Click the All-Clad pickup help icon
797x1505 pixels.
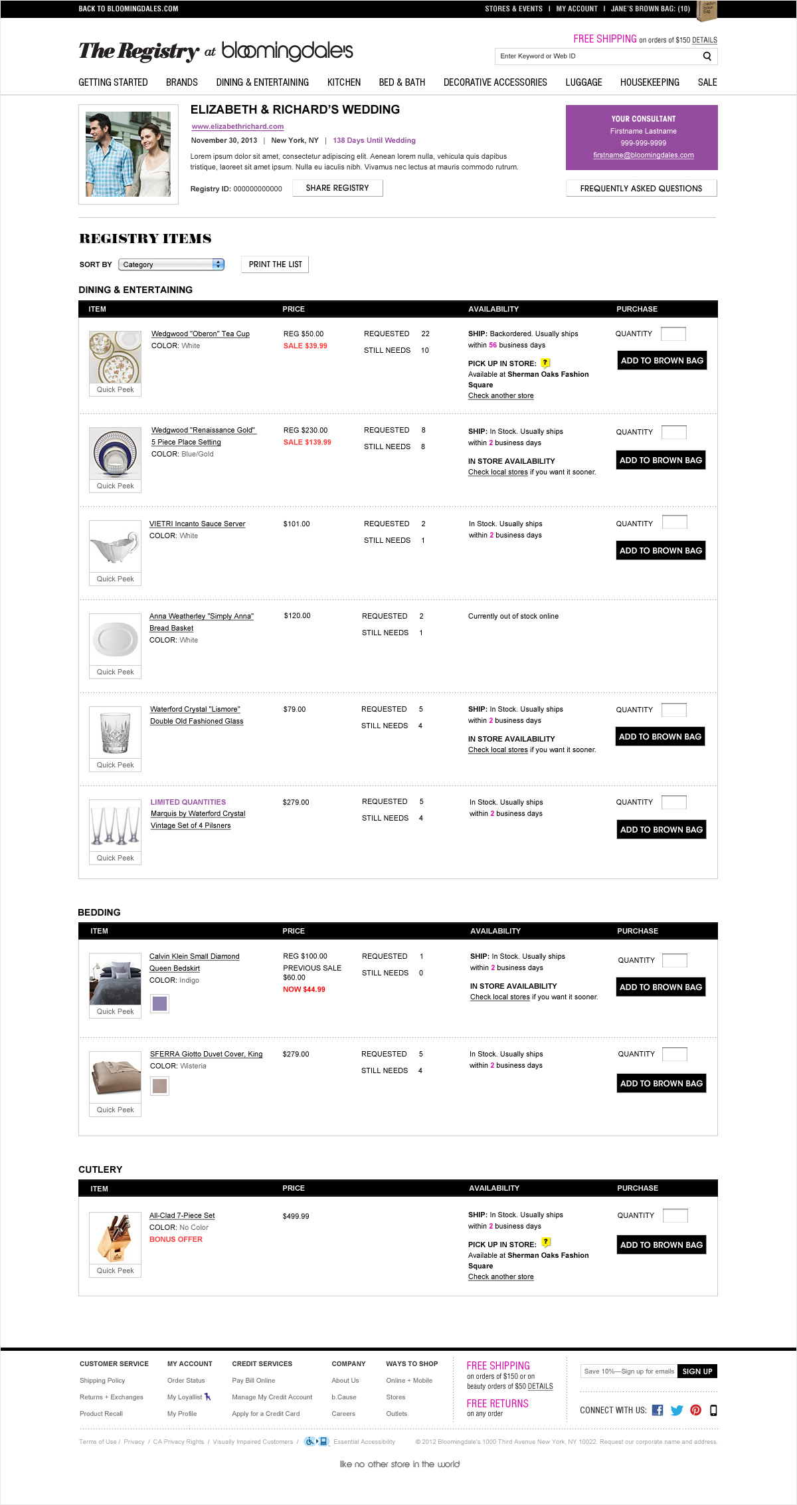coord(546,1241)
